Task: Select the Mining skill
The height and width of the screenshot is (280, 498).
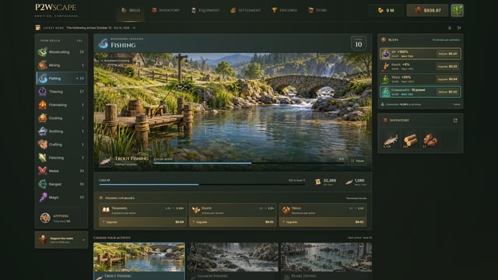Action: (x=61, y=65)
